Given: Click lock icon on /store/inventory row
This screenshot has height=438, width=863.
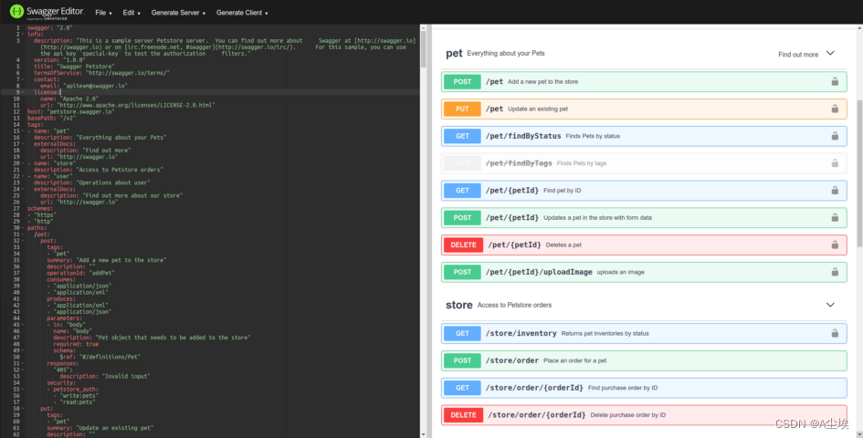Looking at the screenshot, I should [835, 333].
